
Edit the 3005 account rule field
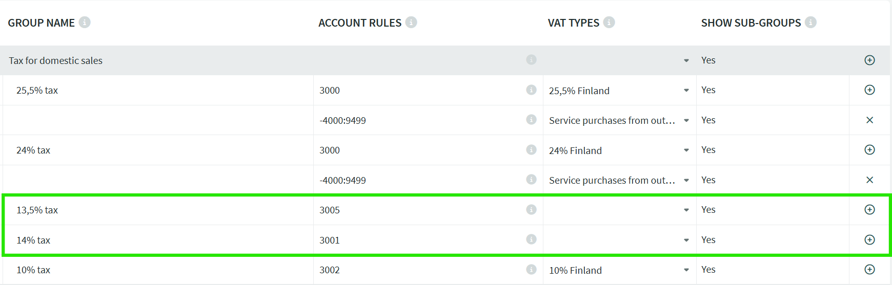pos(415,210)
